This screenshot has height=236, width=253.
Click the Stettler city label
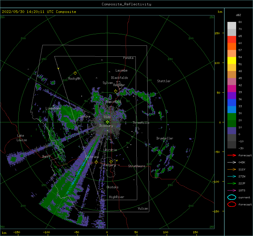(164, 81)
